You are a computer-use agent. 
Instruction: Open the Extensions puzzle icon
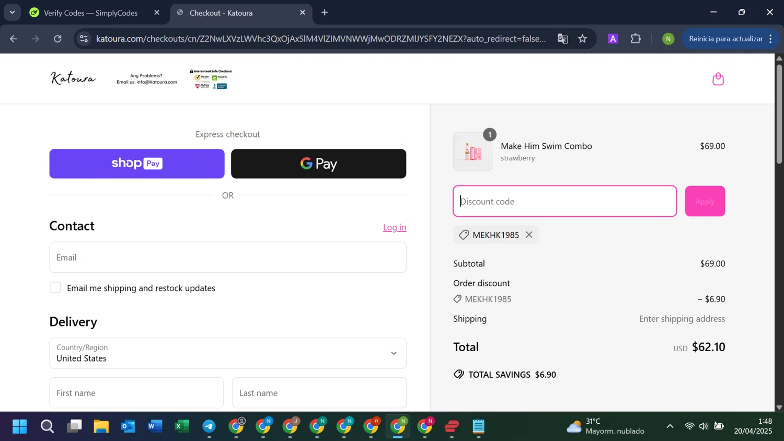tap(636, 39)
